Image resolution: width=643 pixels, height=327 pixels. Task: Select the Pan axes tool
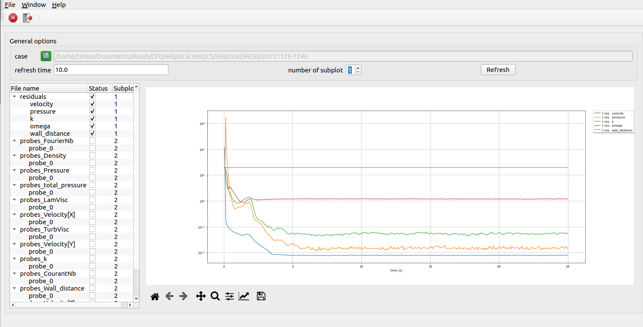(200, 296)
